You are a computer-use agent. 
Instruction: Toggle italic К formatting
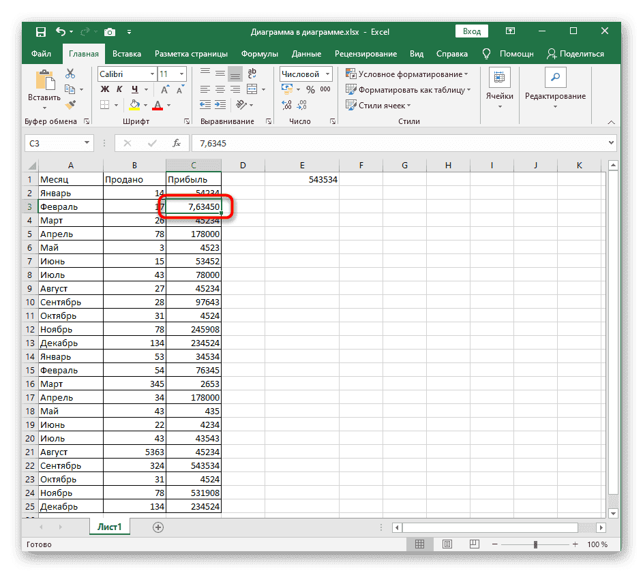click(x=120, y=89)
